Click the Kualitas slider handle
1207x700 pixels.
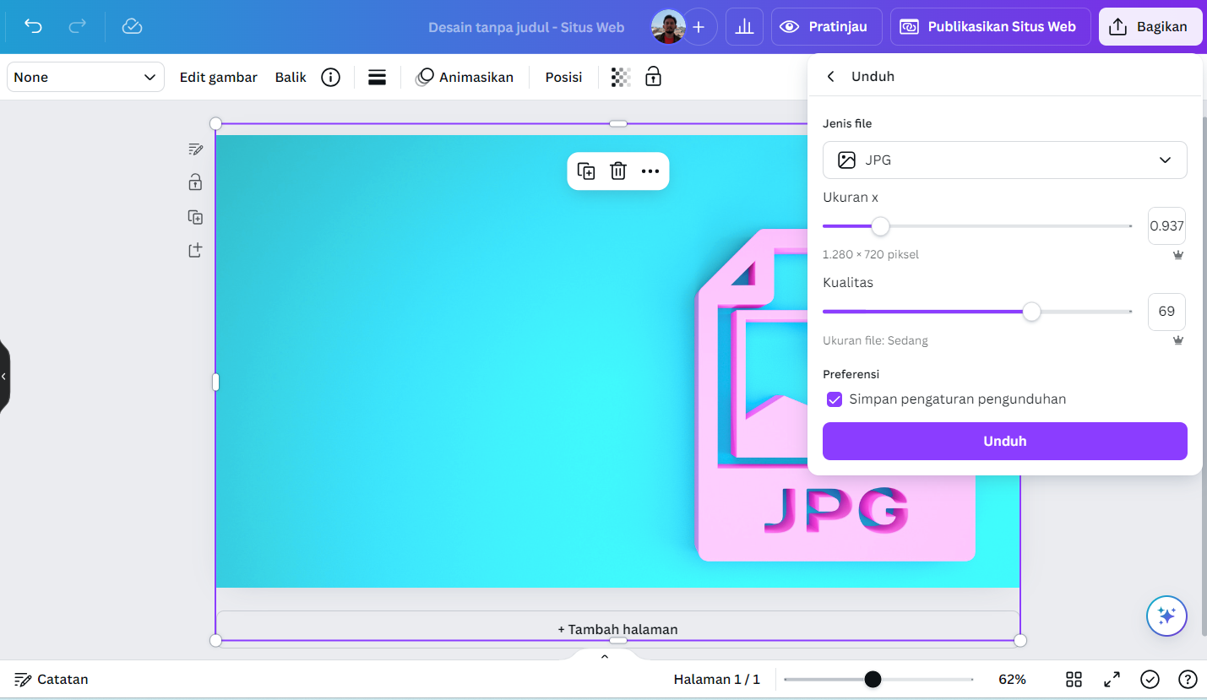click(1031, 312)
